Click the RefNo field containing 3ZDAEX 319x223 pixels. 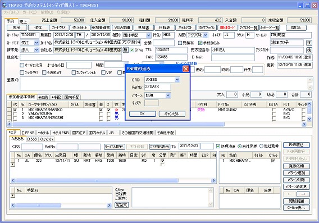coord(158,87)
